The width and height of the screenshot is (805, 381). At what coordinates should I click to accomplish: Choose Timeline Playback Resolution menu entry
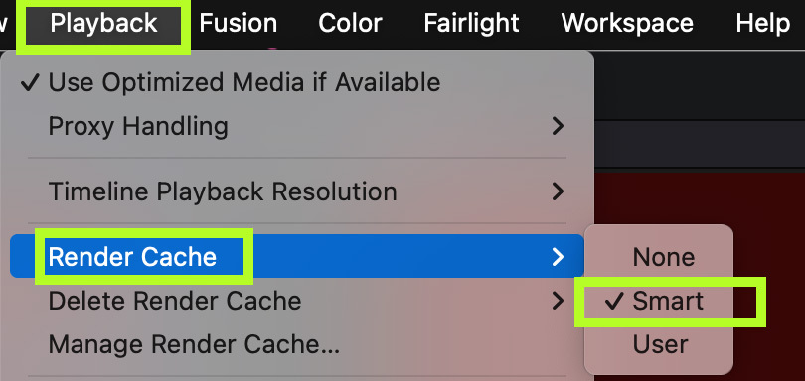297,191
